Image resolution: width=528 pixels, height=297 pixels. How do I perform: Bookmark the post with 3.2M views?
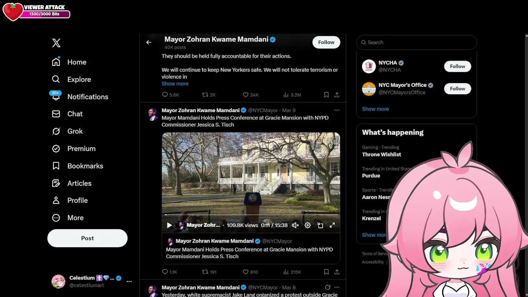326,95
